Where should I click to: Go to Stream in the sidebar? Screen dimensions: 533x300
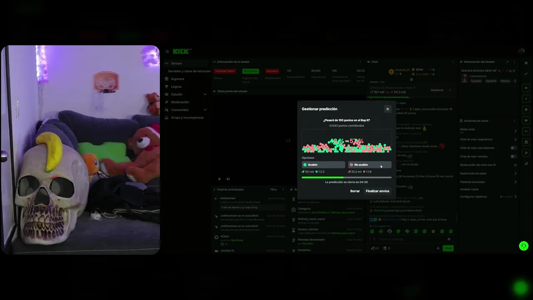click(187, 63)
